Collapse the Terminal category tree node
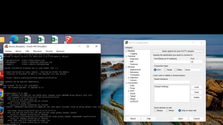 (126, 56)
